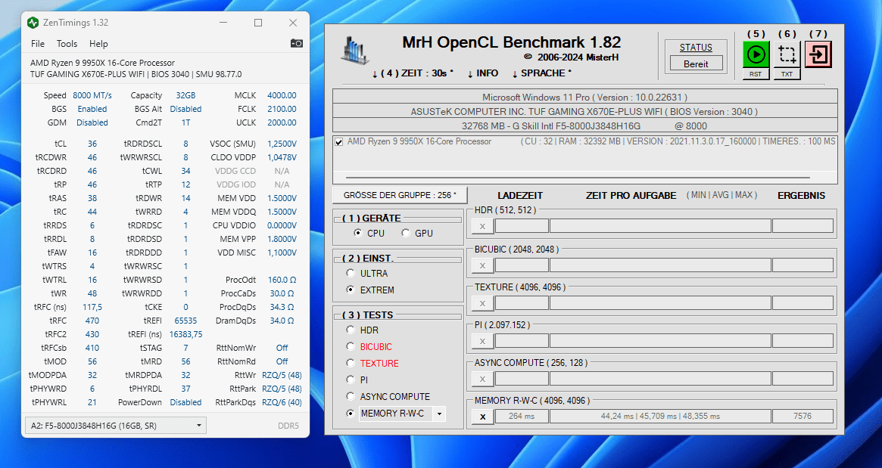Click the MEMORY R-W-C result field 7576
882x468 pixels.
[802, 417]
